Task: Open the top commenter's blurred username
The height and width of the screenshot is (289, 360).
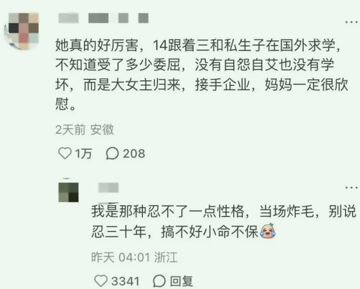Action: (103, 18)
